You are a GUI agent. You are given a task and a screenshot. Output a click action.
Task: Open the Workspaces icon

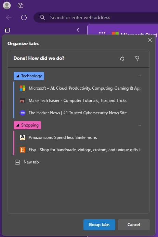21,5
